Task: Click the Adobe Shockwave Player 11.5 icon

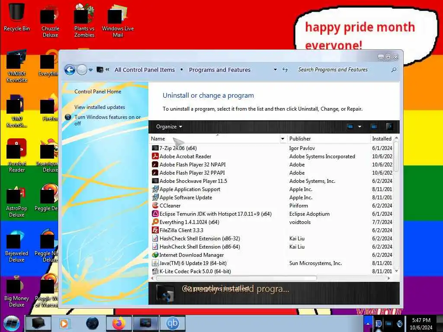Action: (x=155, y=181)
